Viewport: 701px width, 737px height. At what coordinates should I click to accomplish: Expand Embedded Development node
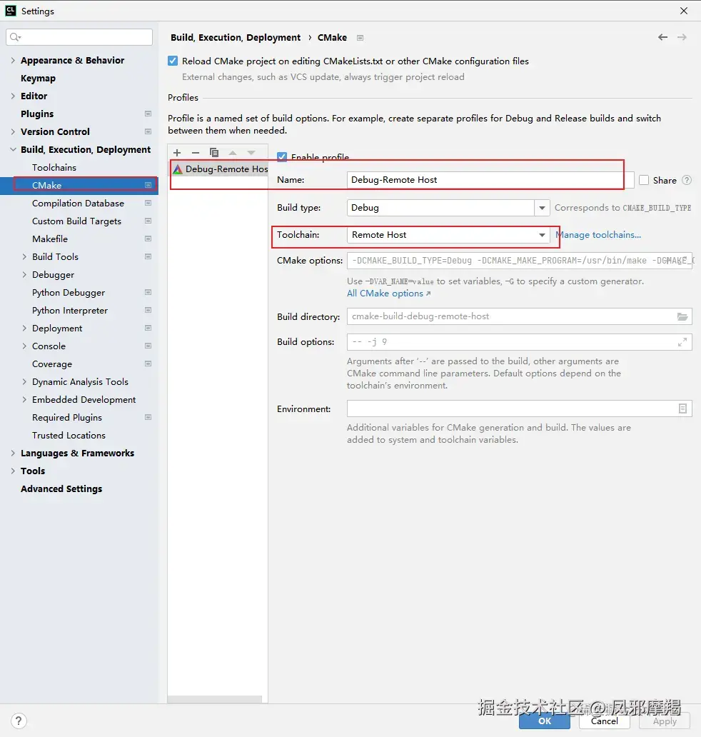pos(24,399)
